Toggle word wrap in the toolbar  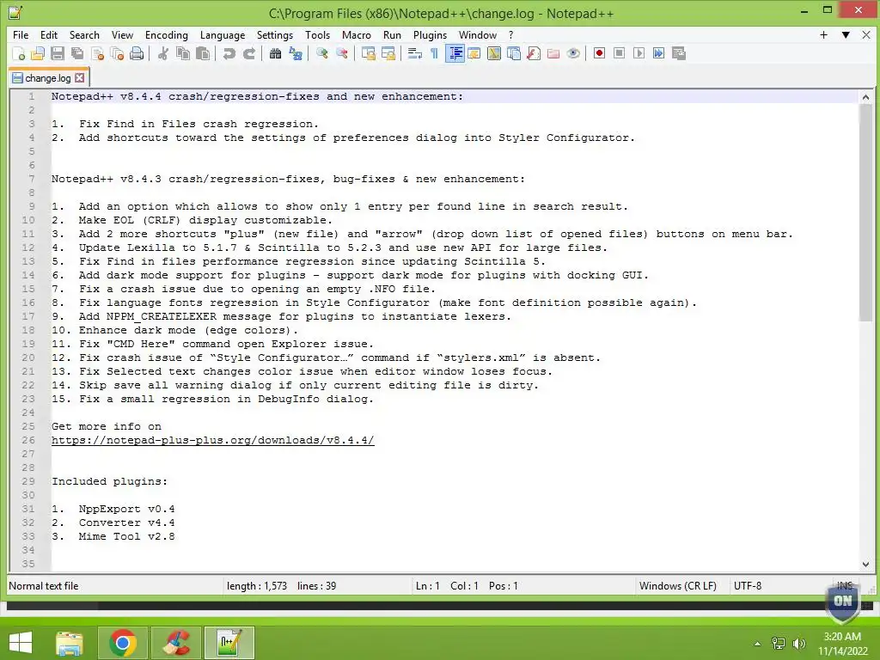click(x=414, y=53)
